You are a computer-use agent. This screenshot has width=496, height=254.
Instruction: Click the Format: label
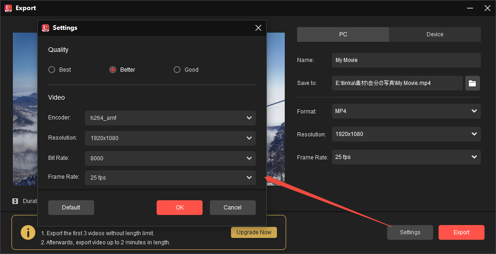307,111
